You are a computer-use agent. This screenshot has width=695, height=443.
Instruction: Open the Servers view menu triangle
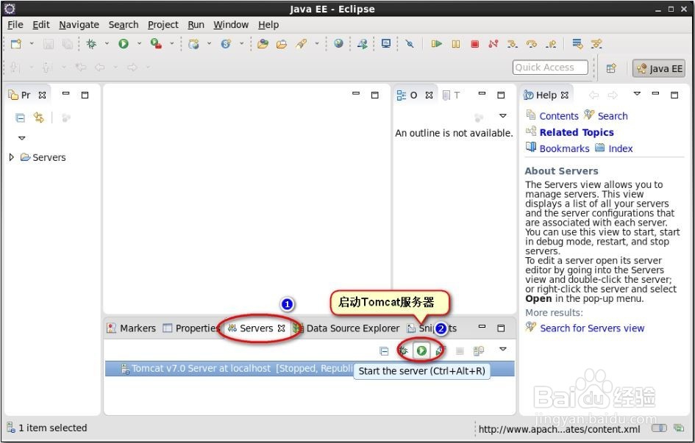[x=502, y=349]
